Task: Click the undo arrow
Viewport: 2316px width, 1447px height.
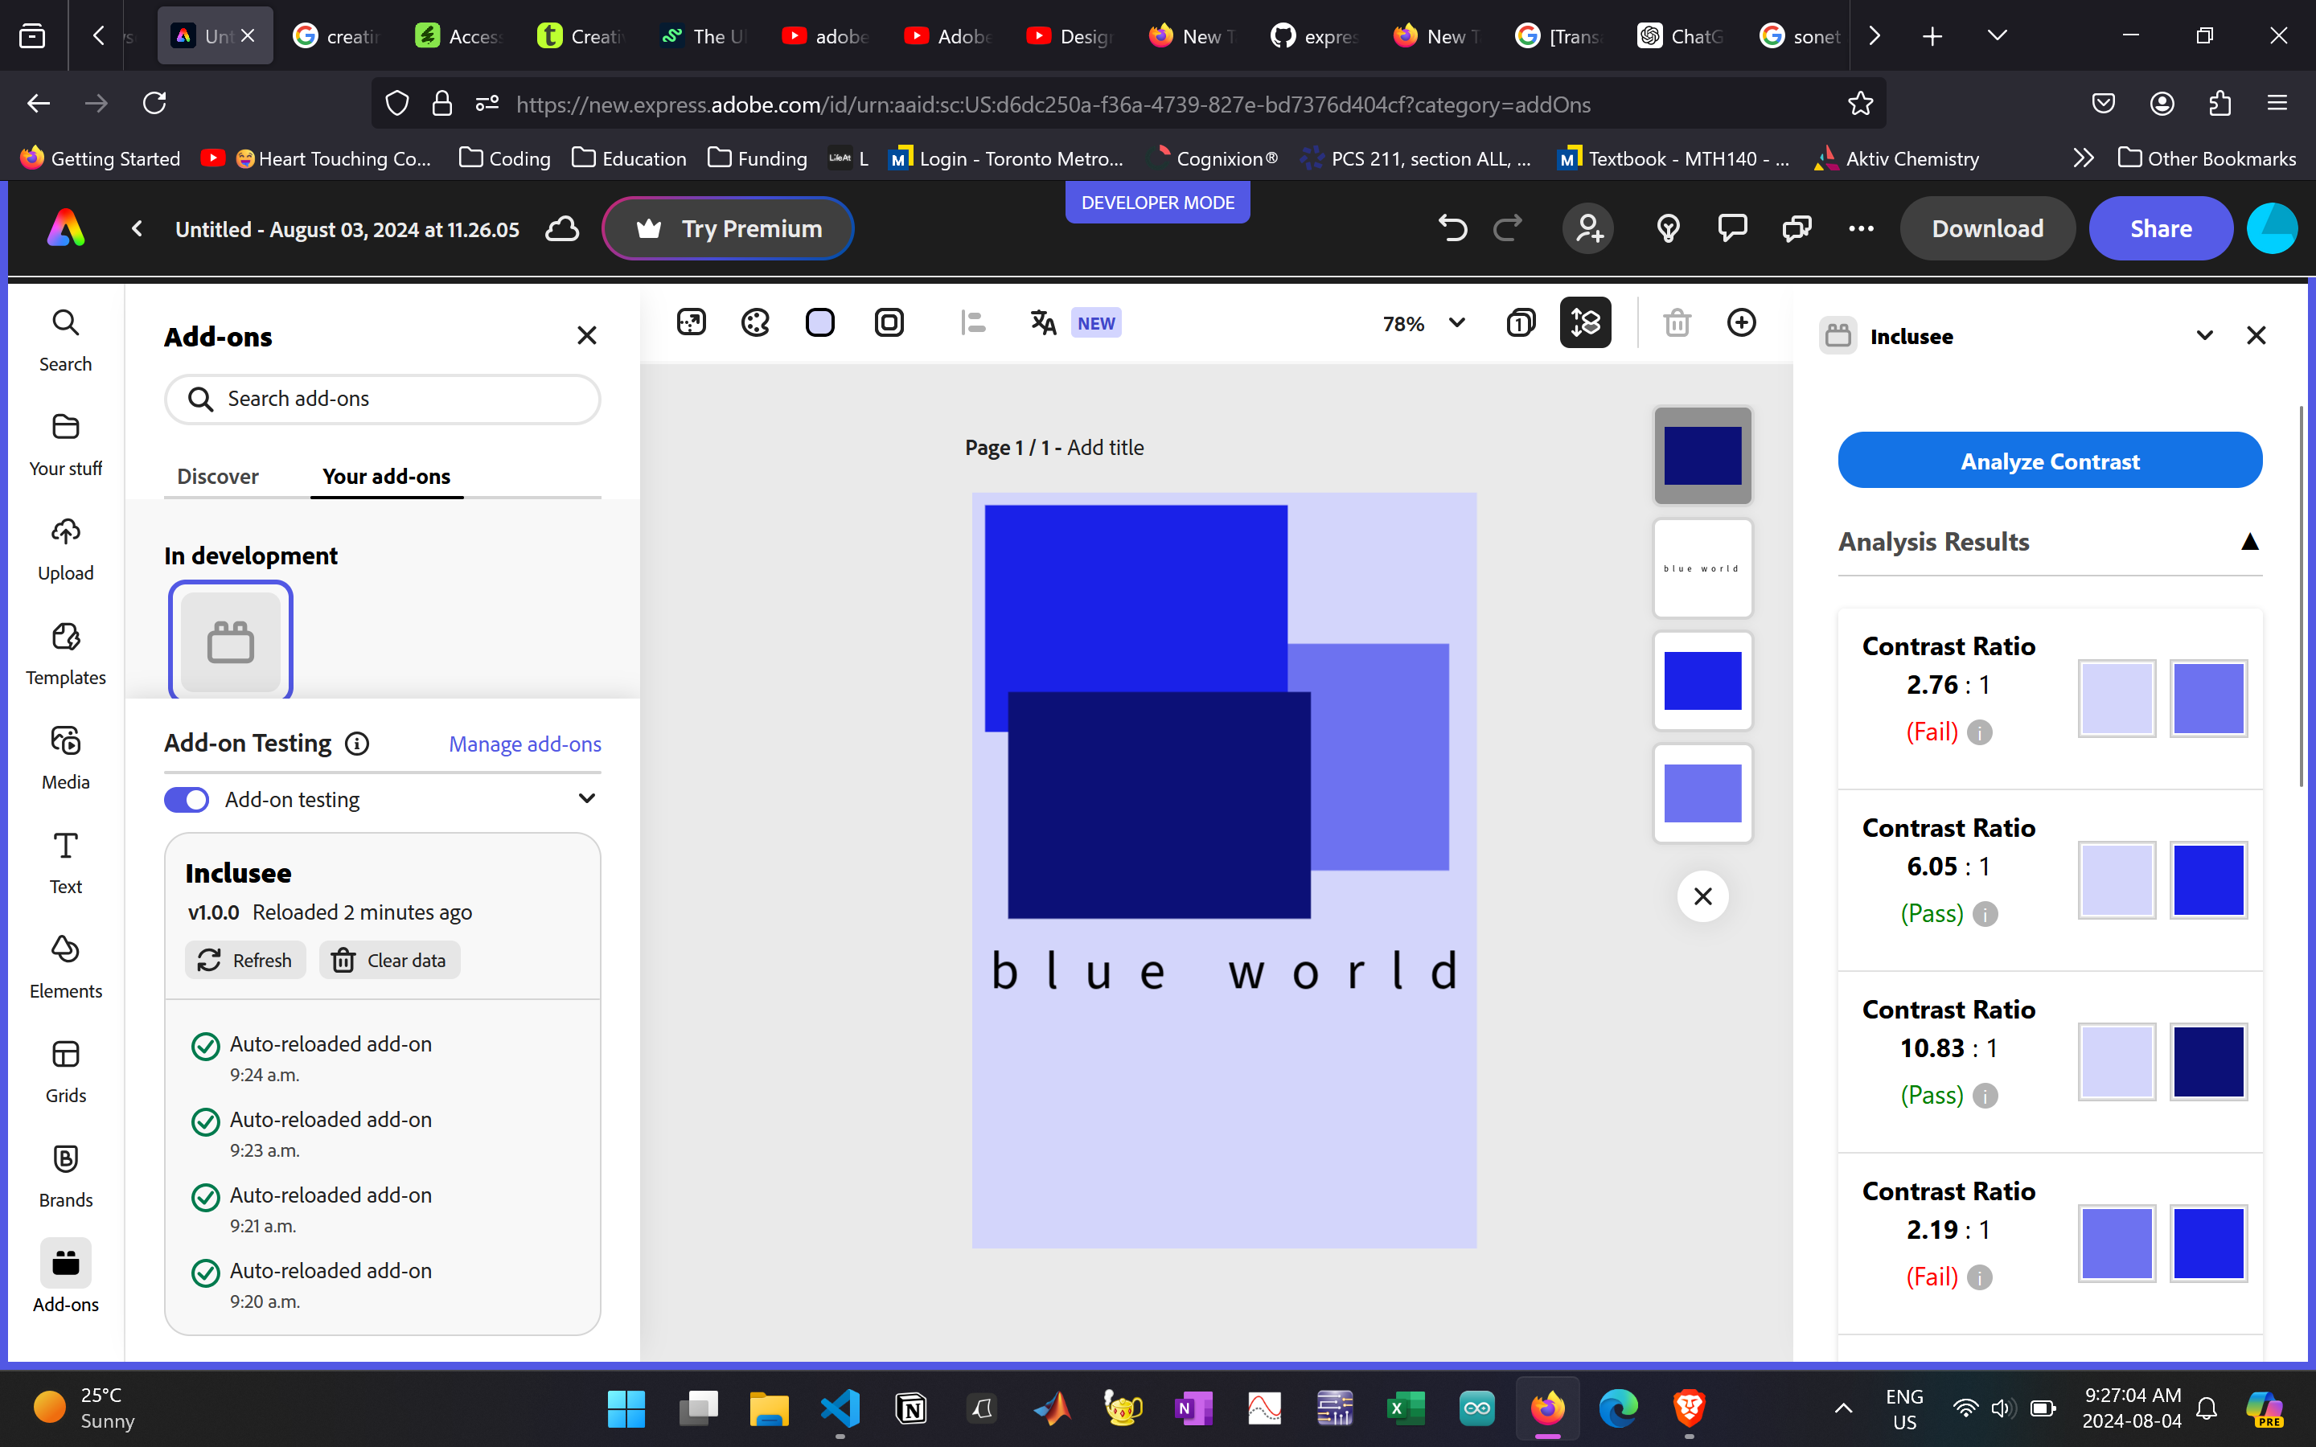Action: tap(1452, 229)
